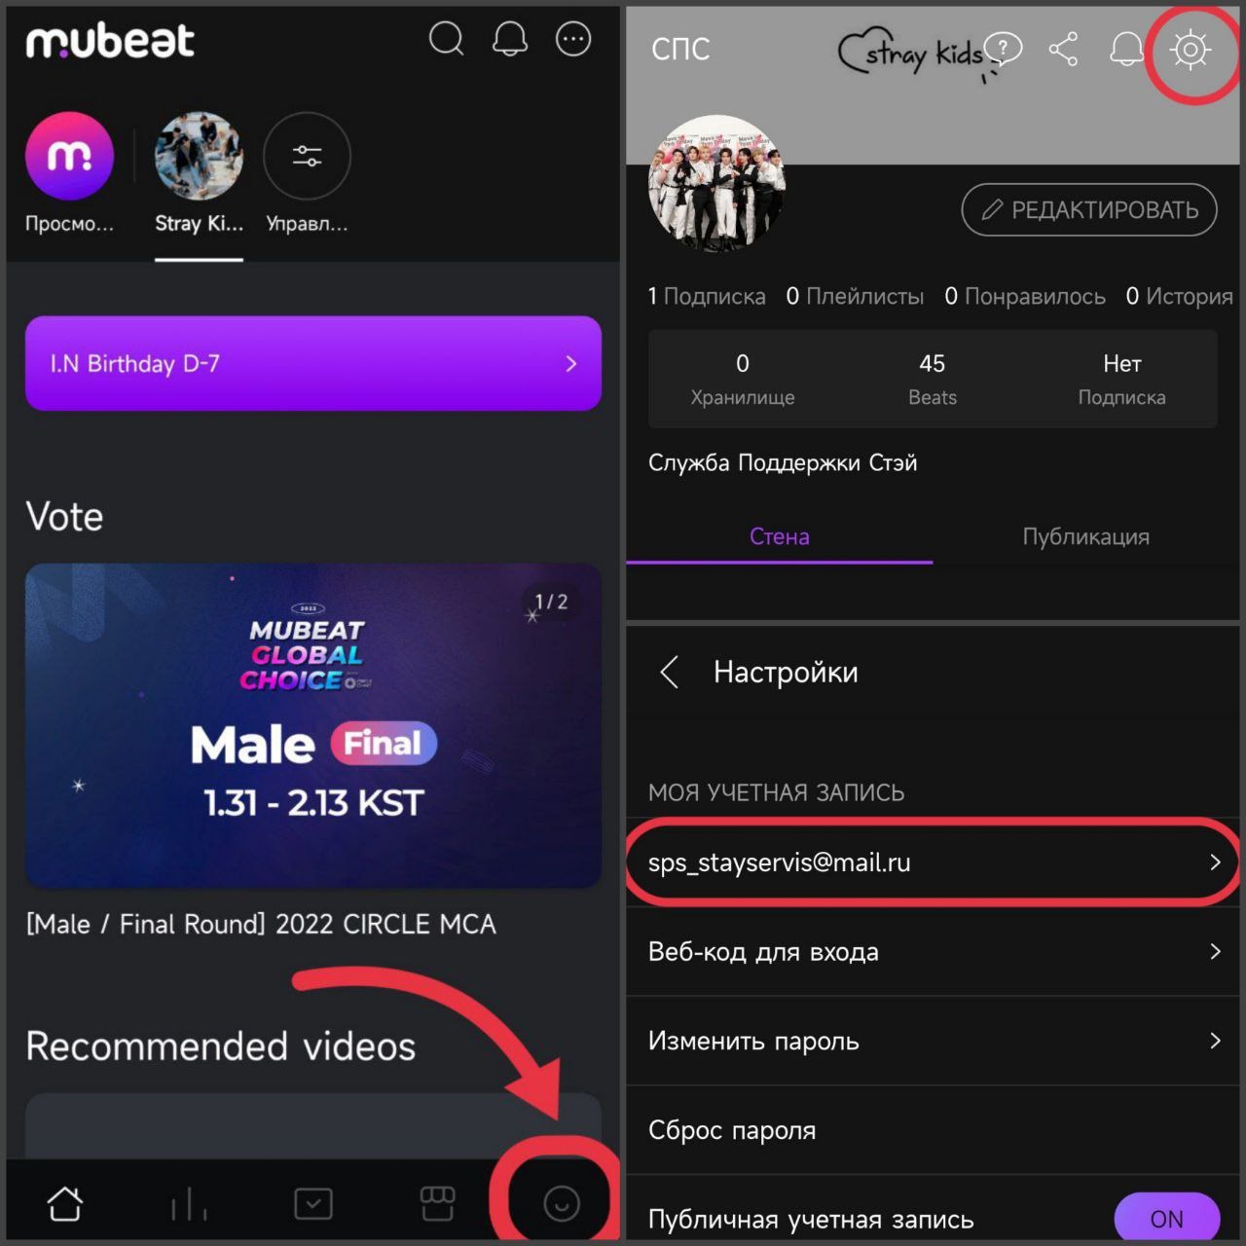Viewport: 1246px width, 1246px height.
Task: Open the I.N Birthday D-7 banner
Action: coord(313,363)
